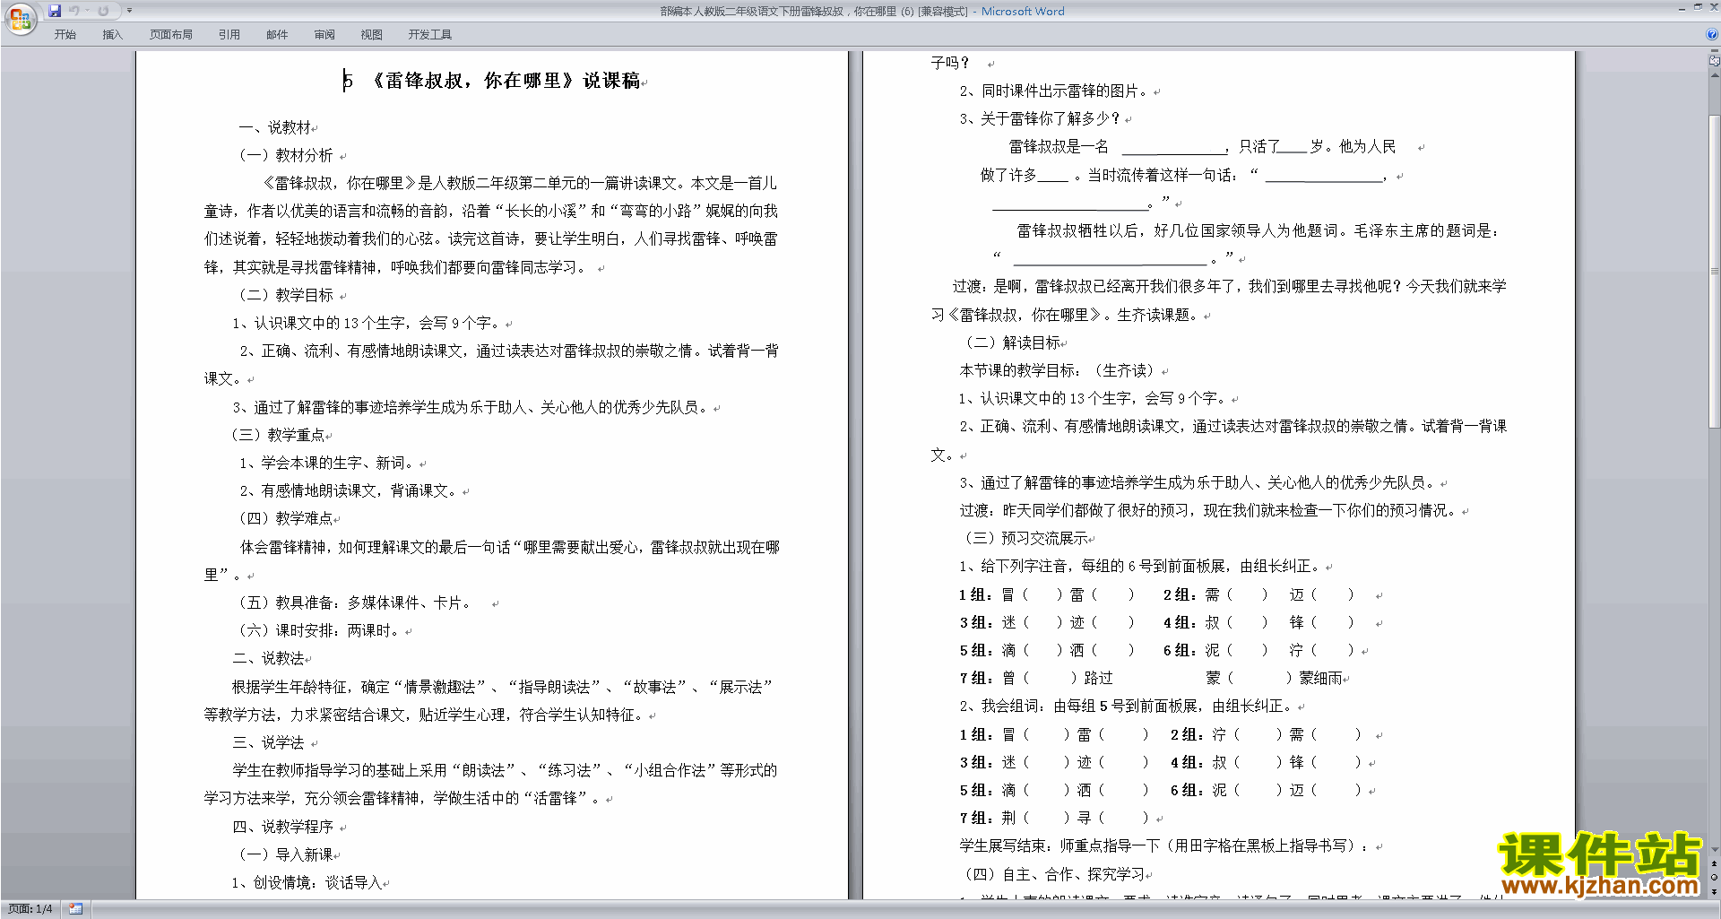Click the line 过渡：昨天同学们都做了很好的预习
1721x919 pixels.
click(x=1209, y=510)
